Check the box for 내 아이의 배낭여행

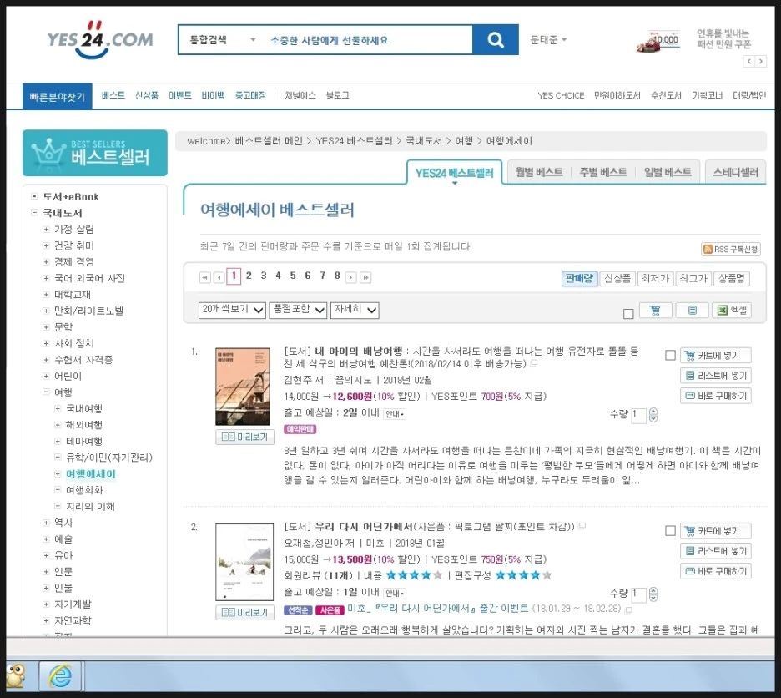(670, 355)
